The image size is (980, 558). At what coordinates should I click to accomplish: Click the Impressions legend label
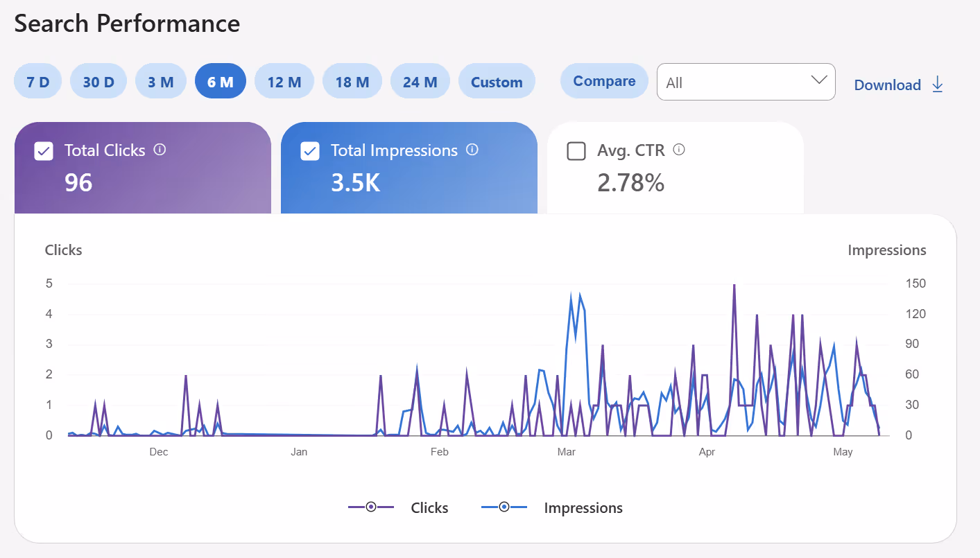click(583, 508)
